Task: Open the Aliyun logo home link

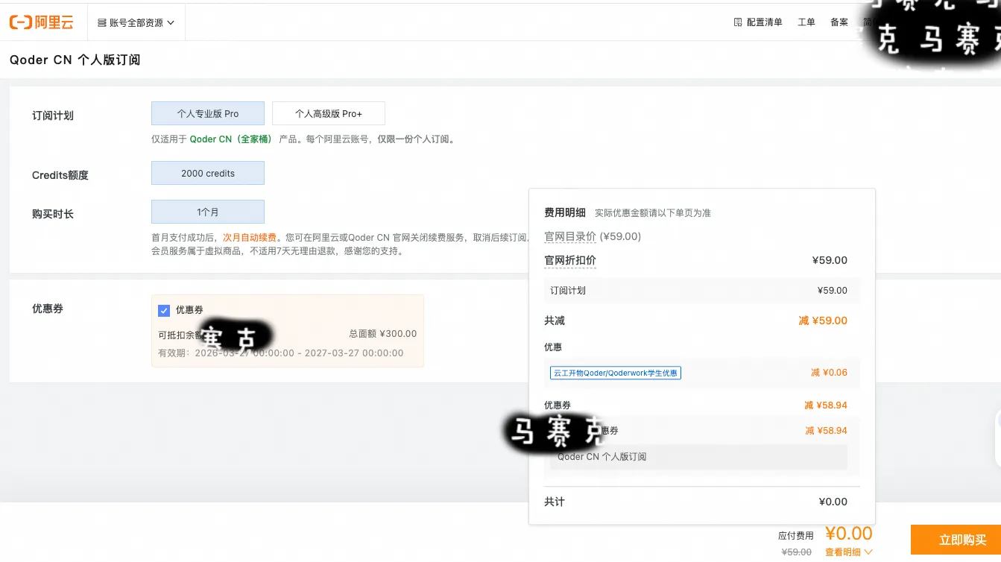Action: (42, 22)
